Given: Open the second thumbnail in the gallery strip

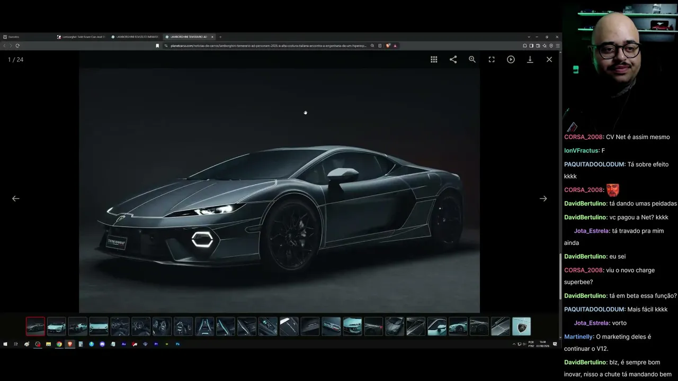Looking at the screenshot, I should (57, 326).
